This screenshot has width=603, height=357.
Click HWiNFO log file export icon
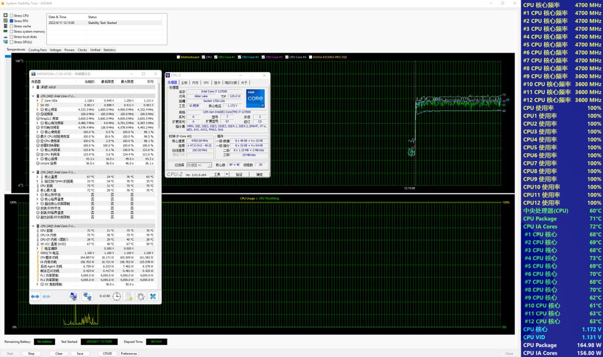(x=129, y=297)
